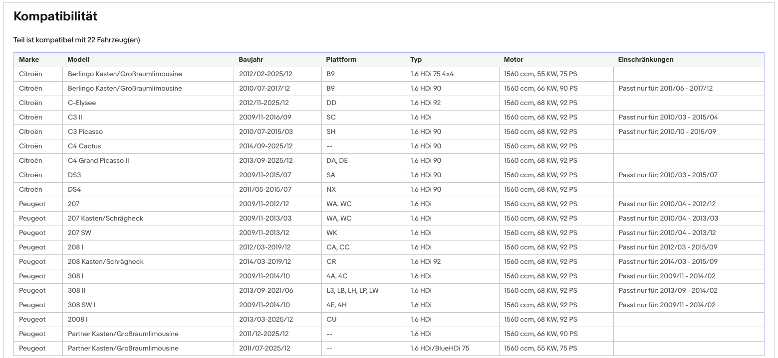Viewport: 778px width, 358px height.
Task: Click the Einschränkungen column header
Action: (646, 60)
